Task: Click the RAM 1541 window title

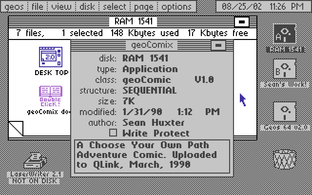Action: point(133,21)
